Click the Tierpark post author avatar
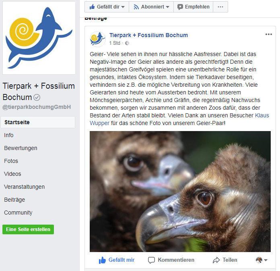This screenshot has height=271, width=280. pos(98,39)
